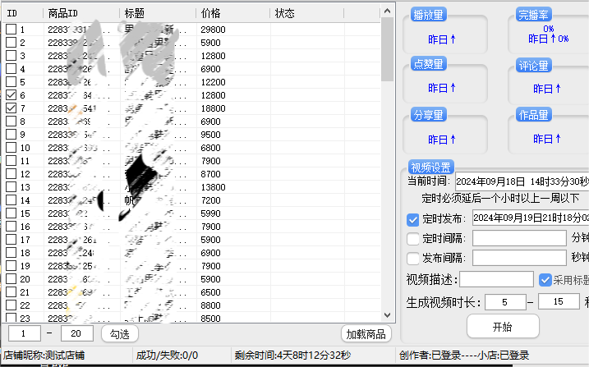Image resolution: width=589 pixels, height=367 pixels.
Task: Click the 点赞量 stat label
Action: click(428, 64)
